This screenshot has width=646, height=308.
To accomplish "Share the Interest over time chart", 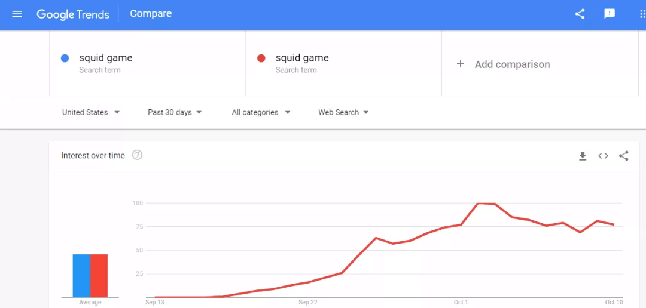I will click(624, 156).
